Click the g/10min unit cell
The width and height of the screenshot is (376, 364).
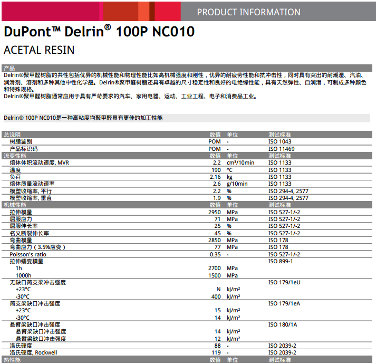[x=237, y=184]
